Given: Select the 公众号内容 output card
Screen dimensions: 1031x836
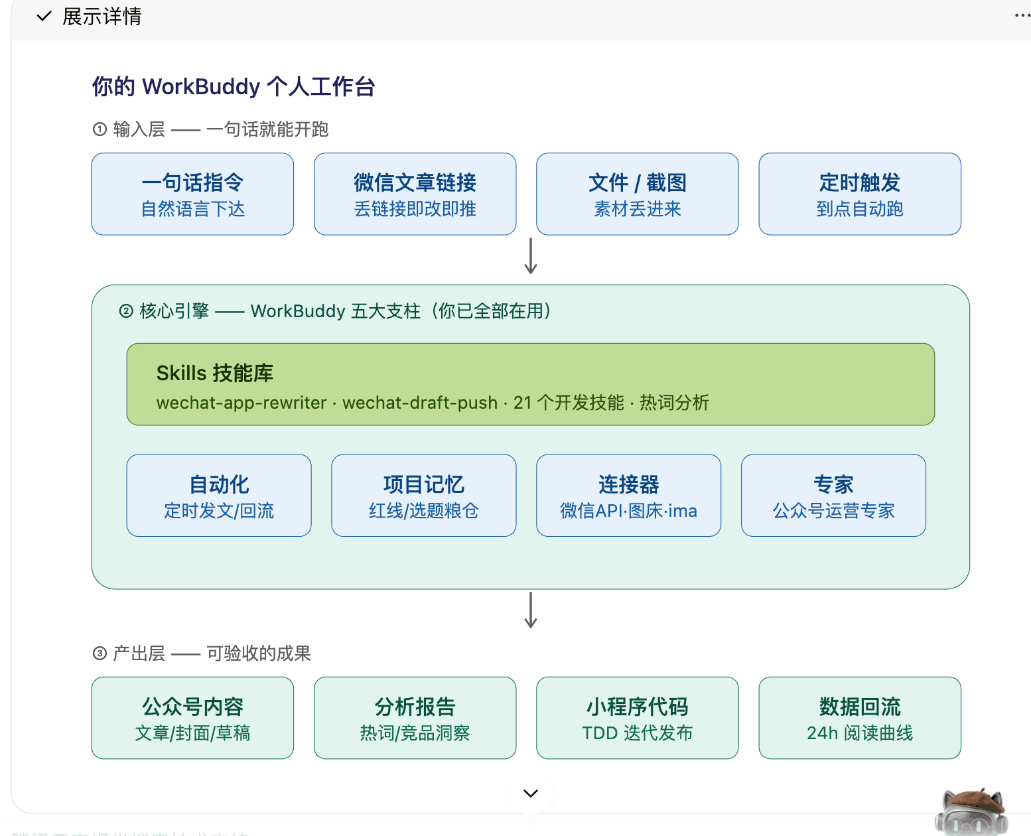Looking at the screenshot, I should click(x=192, y=718).
